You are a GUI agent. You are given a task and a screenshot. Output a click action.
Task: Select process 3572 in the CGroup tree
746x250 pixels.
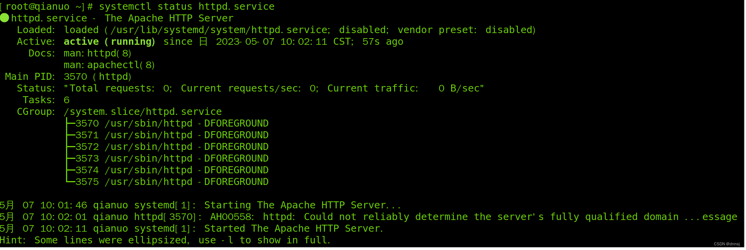pyautogui.click(x=172, y=147)
